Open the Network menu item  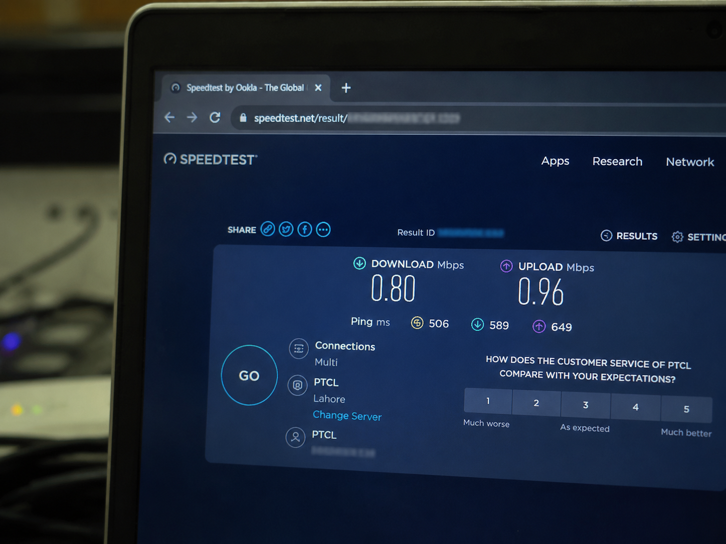[690, 162]
